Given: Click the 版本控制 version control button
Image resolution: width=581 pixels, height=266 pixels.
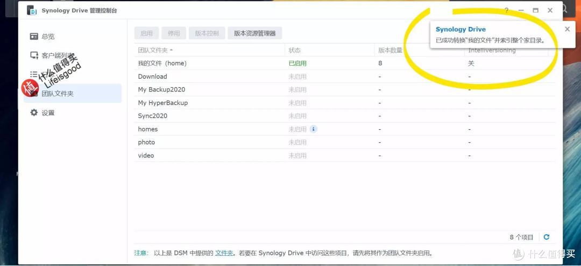Looking at the screenshot, I should pyautogui.click(x=207, y=33).
